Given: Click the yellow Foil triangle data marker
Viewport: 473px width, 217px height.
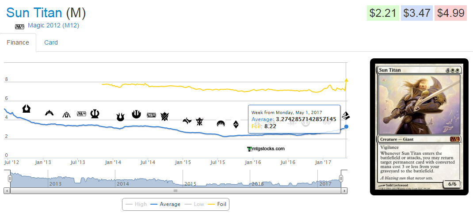Looking at the screenshot, I should (x=346, y=80).
